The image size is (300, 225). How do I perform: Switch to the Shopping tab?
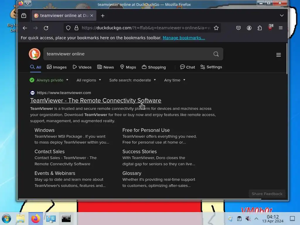point(154,67)
